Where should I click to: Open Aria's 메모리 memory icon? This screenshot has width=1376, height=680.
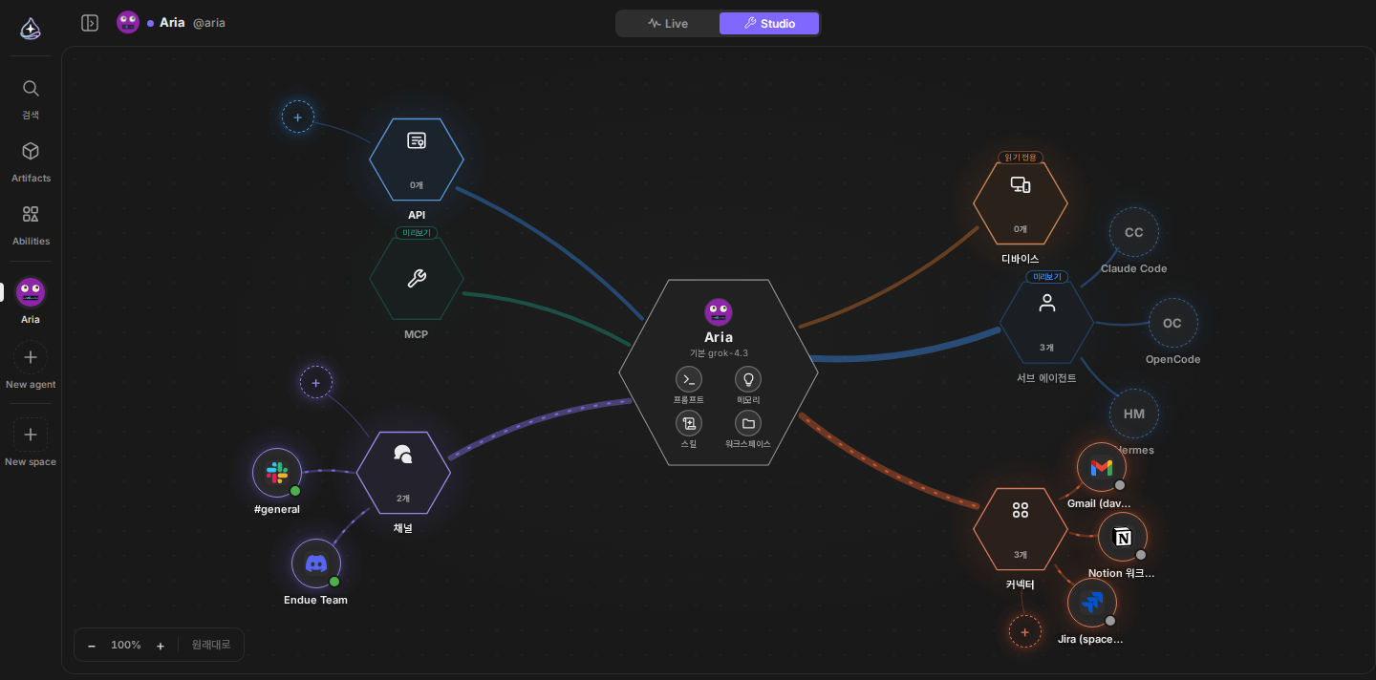coord(748,379)
